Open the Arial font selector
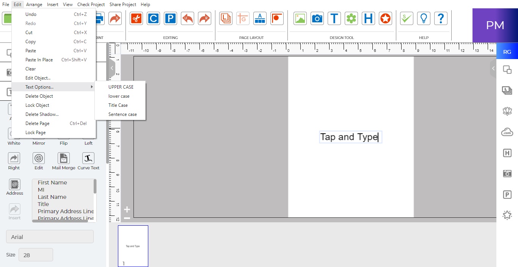The image size is (518, 267). [50, 237]
